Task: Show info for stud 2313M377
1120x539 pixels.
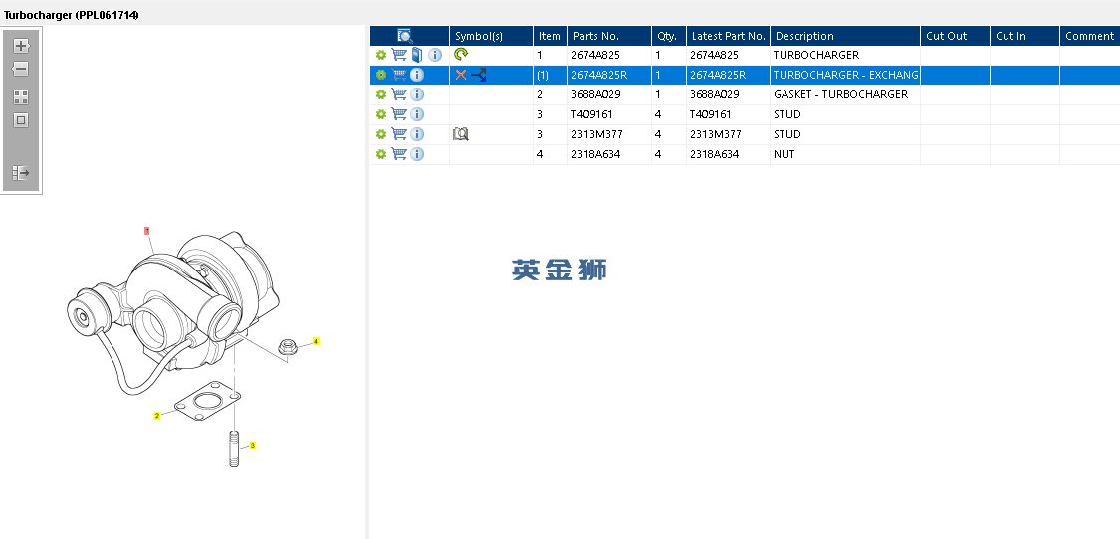Action: tap(417, 135)
